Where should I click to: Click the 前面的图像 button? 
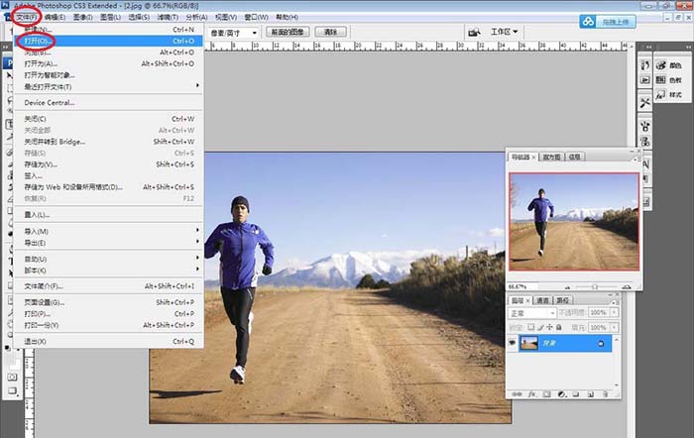[288, 32]
